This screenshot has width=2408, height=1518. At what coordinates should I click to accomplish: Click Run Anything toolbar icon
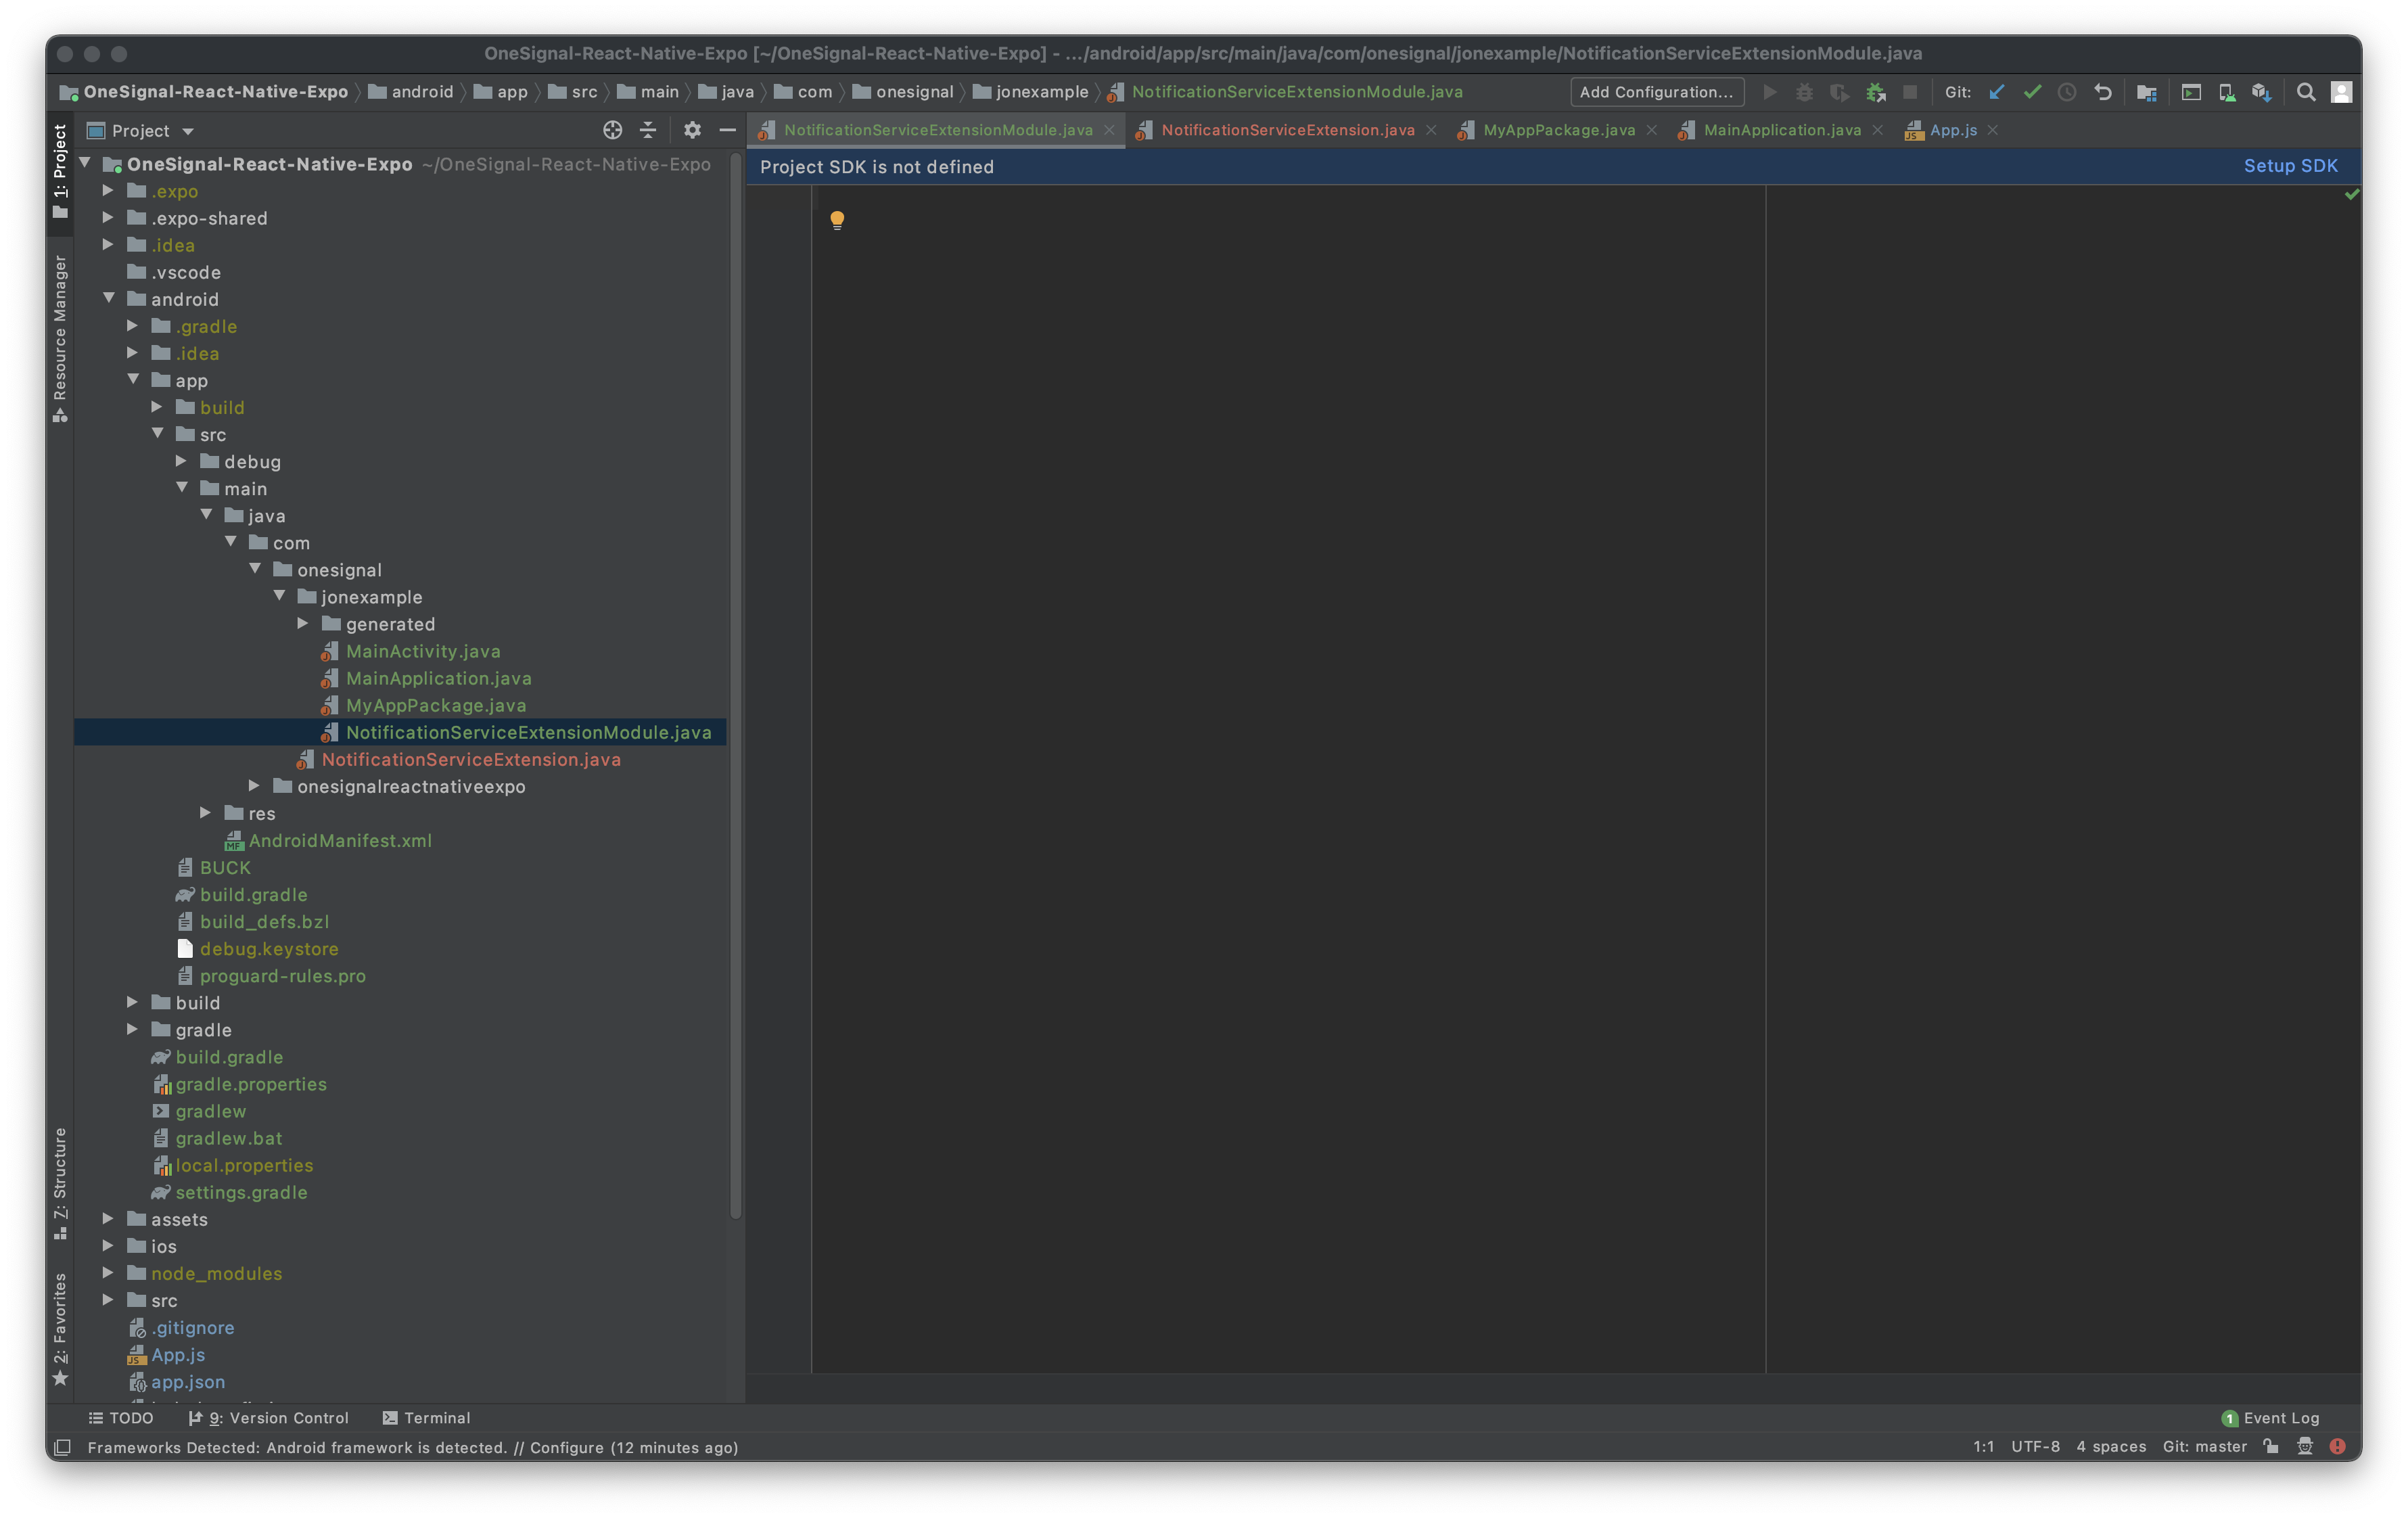(x=2191, y=92)
